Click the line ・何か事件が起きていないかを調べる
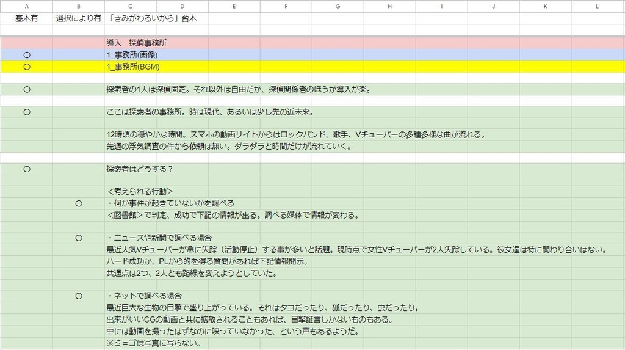 coord(171,203)
